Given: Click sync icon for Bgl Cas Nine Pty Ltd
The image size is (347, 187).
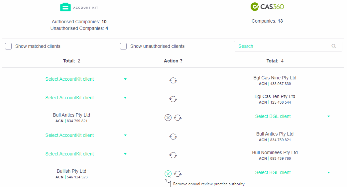Looking at the screenshot, I should click(x=173, y=80).
